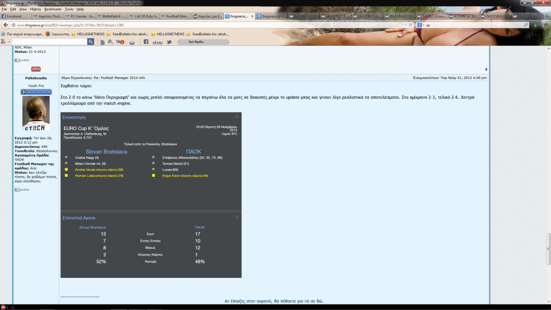Open the 'Ξεκινώντας' Firefox bookmark
551x310 pixels.
pos(57,34)
